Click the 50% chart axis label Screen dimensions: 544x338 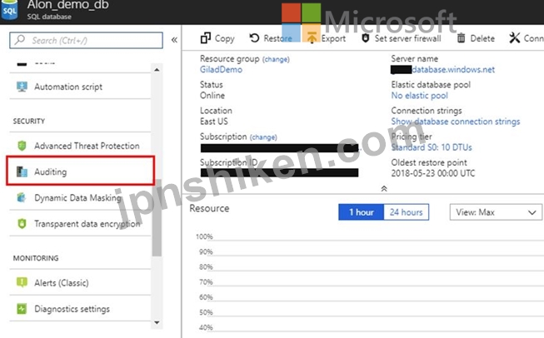point(206,312)
